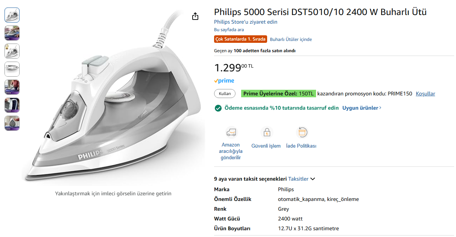
Task: Click the return policy icon
Action: click(x=302, y=132)
